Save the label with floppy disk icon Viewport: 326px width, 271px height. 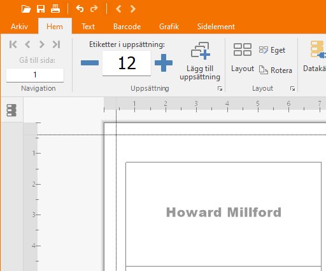(x=41, y=9)
